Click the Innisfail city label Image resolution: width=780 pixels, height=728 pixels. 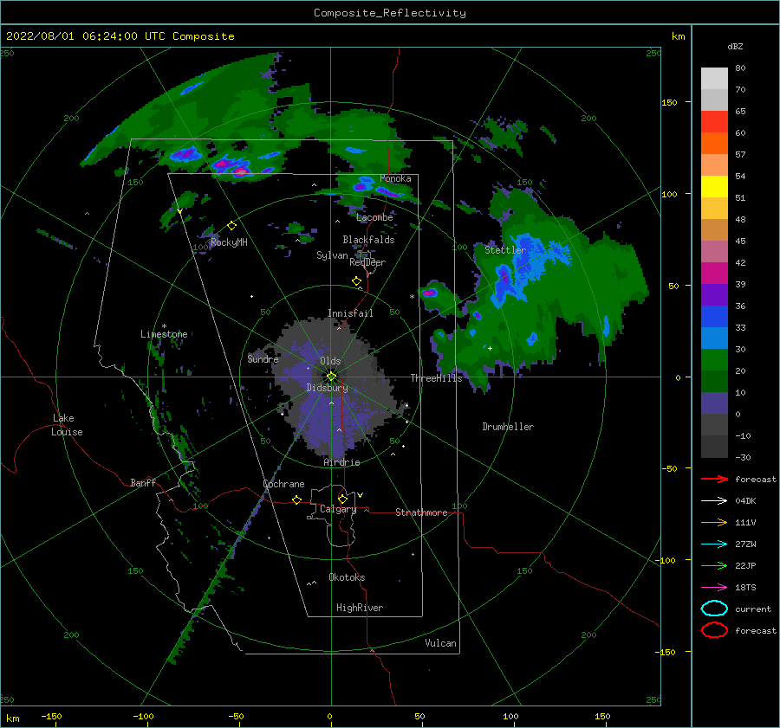350,313
